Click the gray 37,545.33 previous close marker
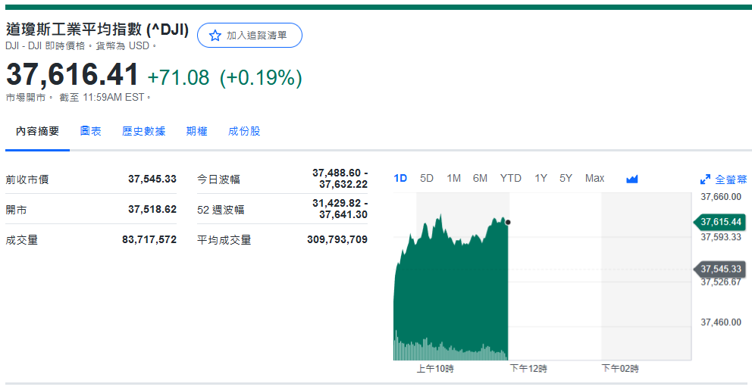This screenshot has width=752, height=390. click(x=720, y=269)
